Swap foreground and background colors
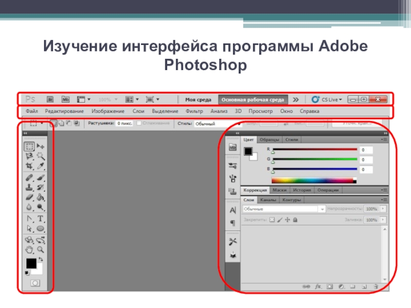The image size is (411, 308). [x=41, y=259]
